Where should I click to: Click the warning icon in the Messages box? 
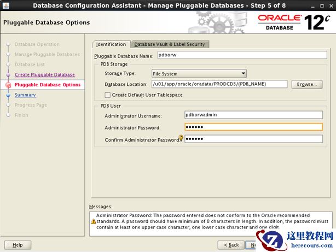(93, 221)
